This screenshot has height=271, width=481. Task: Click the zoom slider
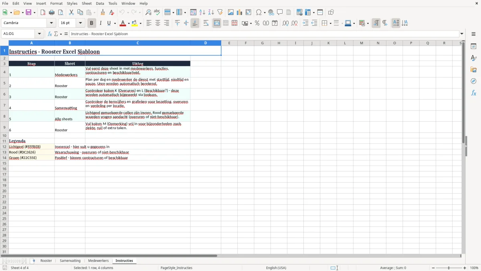(x=449, y=268)
